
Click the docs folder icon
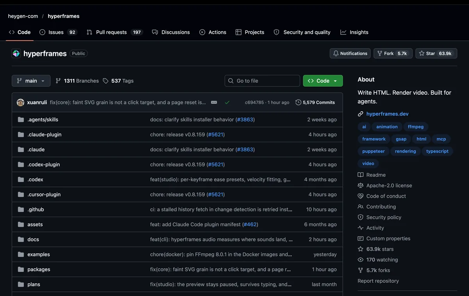(21, 239)
